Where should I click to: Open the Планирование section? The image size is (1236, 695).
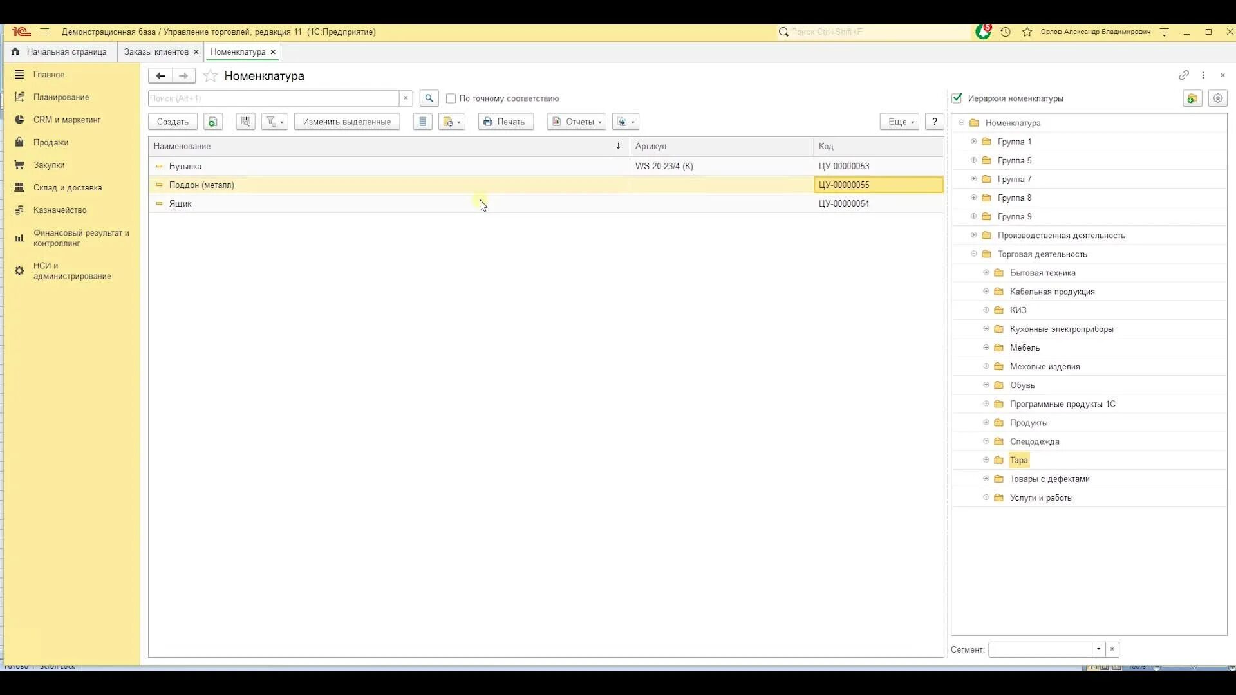tap(61, 97)
